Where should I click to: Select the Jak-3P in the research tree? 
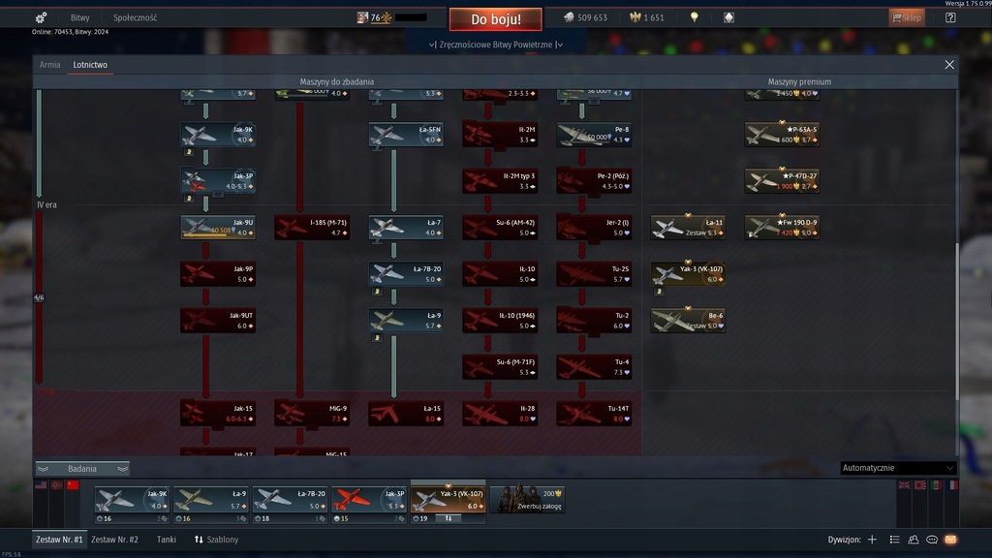(218, 181)
